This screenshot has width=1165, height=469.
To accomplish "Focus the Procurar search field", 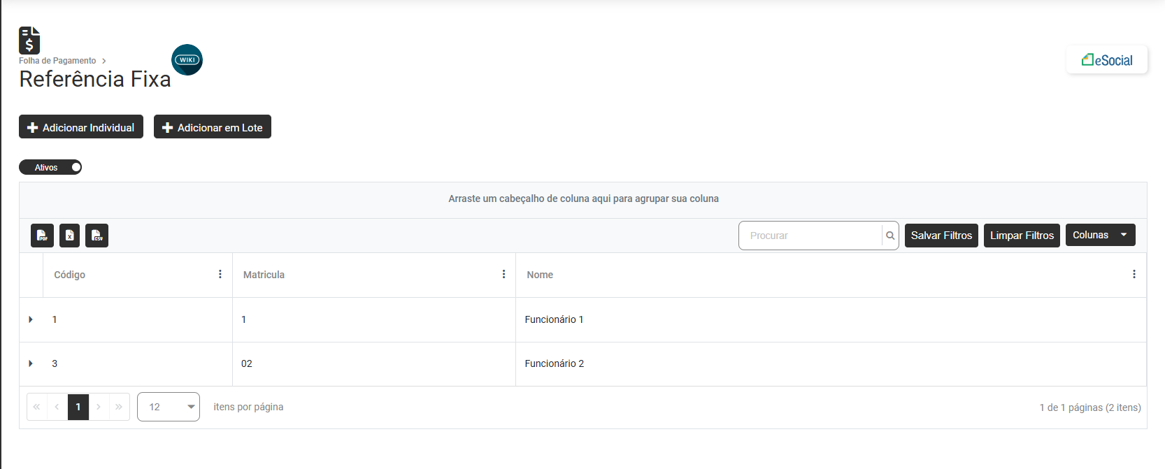I will (811, 236).
